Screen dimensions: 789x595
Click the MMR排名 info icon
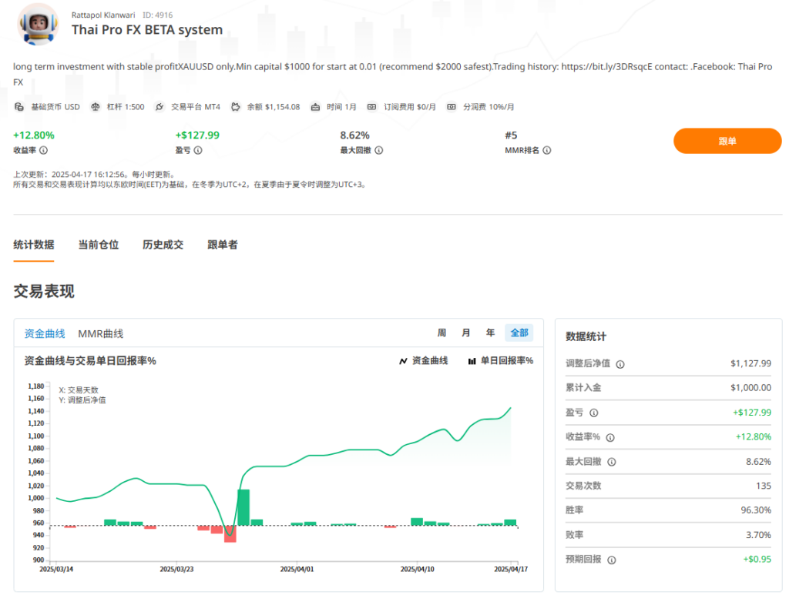pos(546,150)
